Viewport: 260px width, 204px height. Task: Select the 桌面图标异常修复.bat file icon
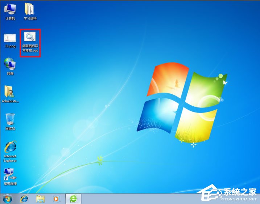(30, 37)
